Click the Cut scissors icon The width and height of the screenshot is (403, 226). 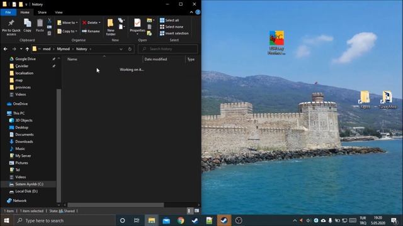pos(49,21)
